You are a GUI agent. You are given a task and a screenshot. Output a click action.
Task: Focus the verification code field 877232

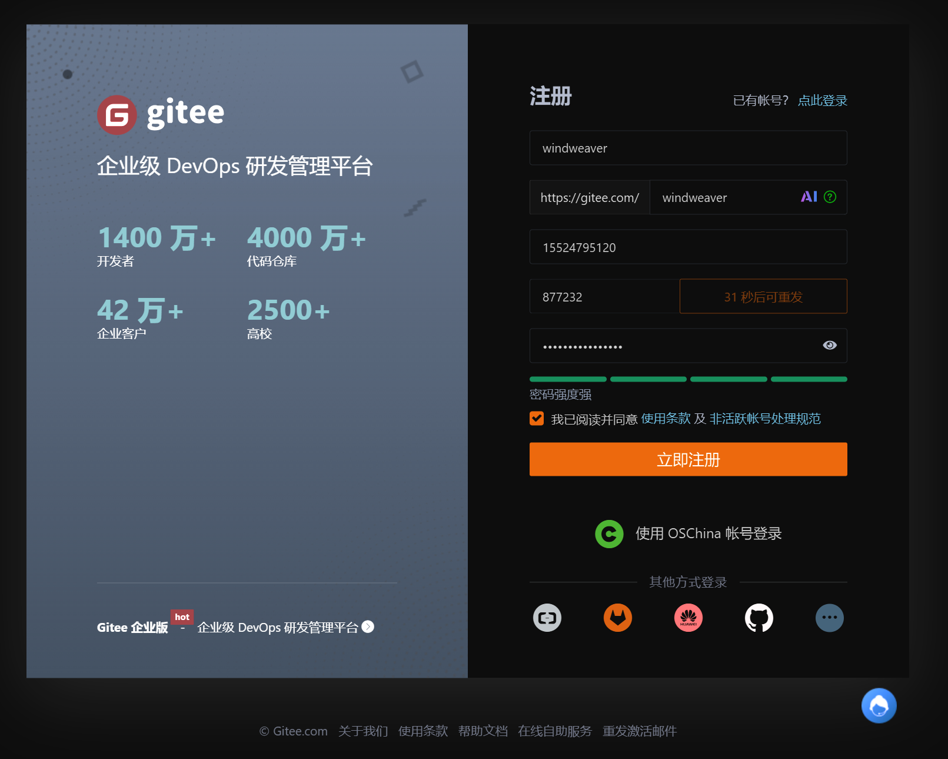click(x=604, y=296)
